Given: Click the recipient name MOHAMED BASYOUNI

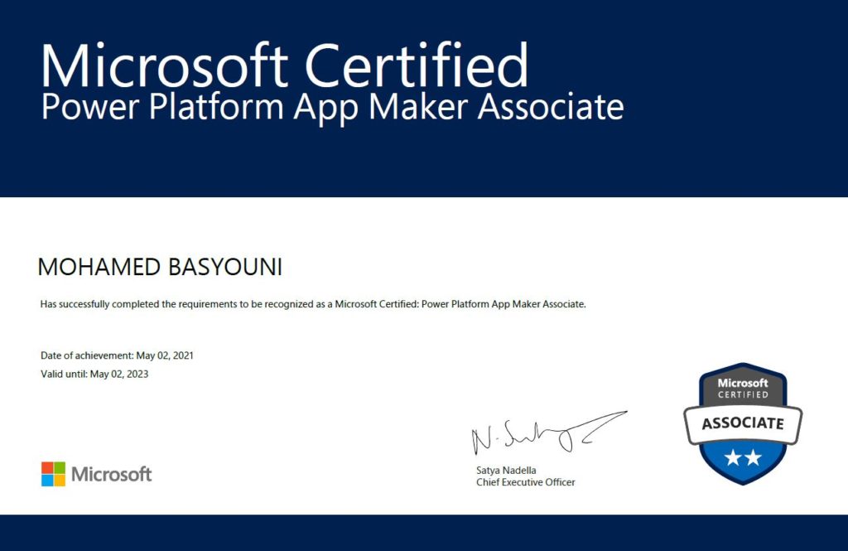Looking at the screenshot, I should coord(160,268).
